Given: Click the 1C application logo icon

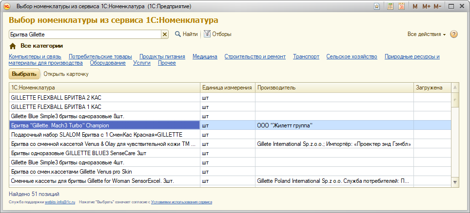Looking at the screenshot, I should pyautogui.click(x=7, y=6).
